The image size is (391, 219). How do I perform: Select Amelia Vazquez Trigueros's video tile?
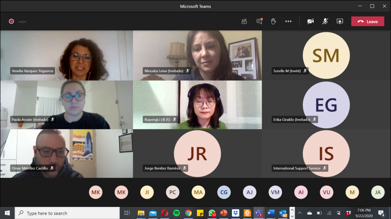(66, 55)
